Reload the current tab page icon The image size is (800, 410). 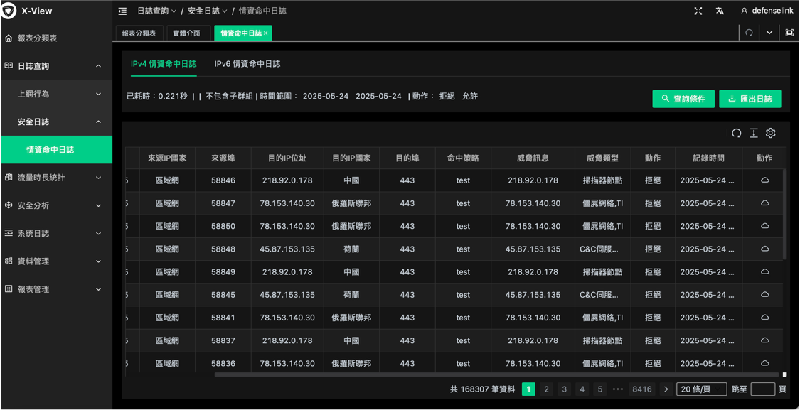[x=749, y=33]
